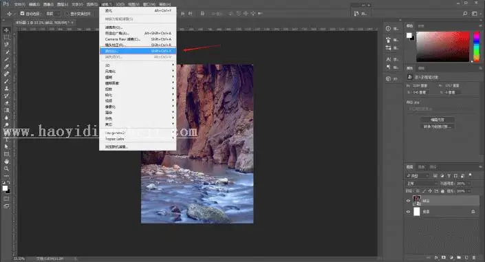Select the Zoom magnifier tool
The image size is (485, 262).
[6, 168]
